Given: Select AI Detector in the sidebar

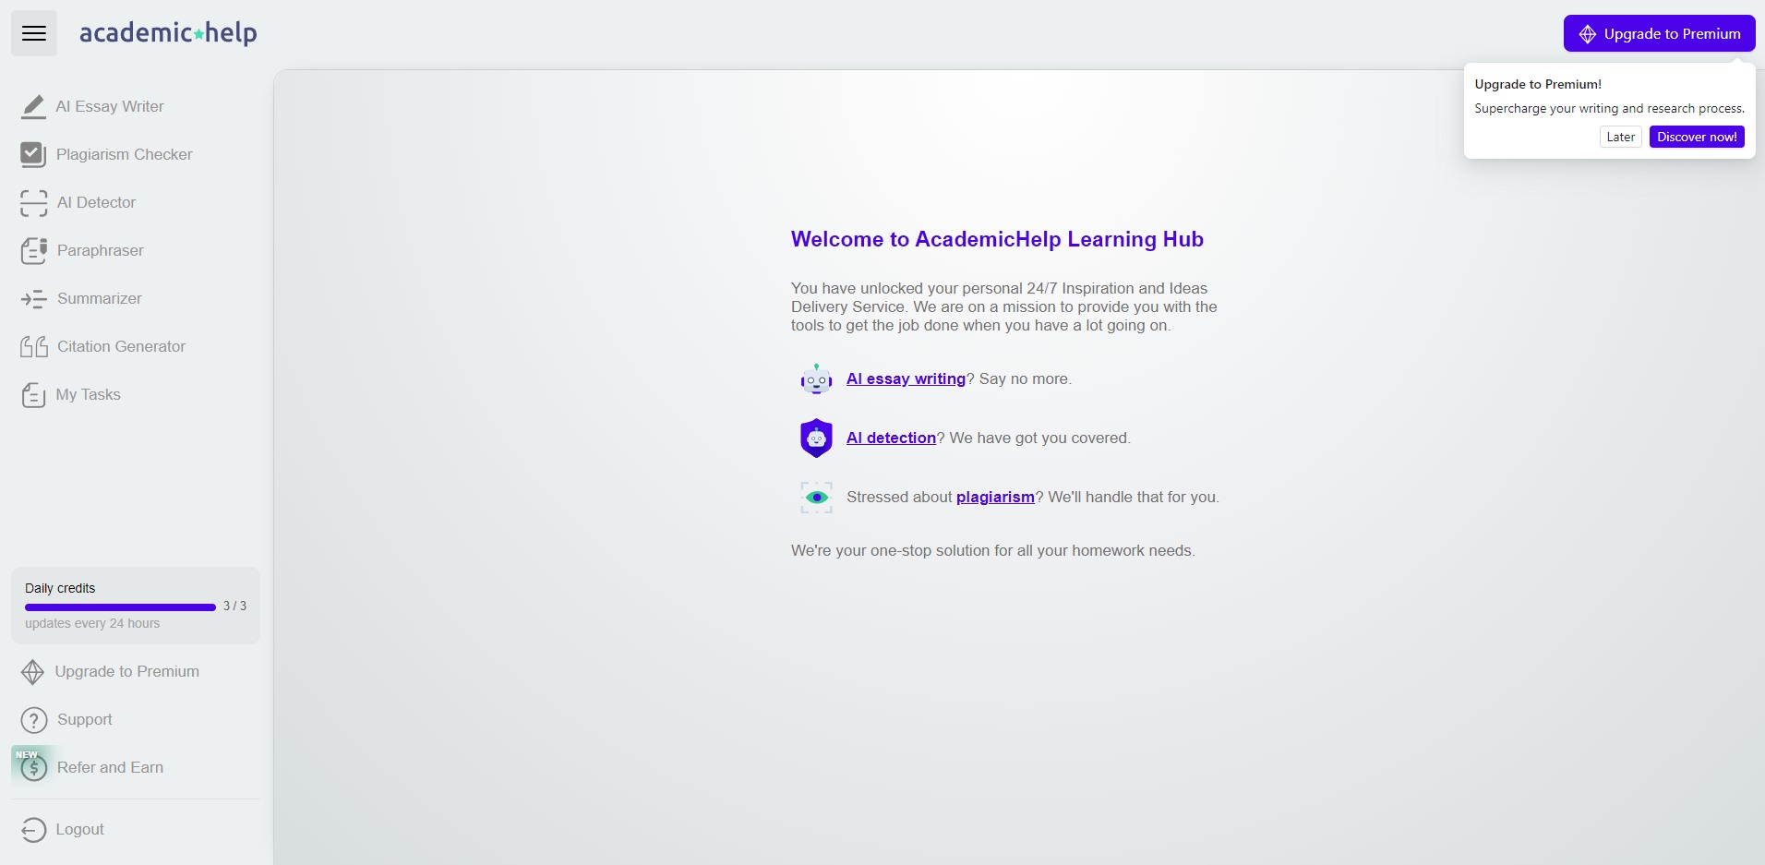Looking at the screenshot, I should pos(136,203).
